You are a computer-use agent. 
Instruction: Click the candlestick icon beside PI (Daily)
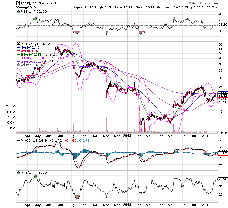click(18, 44)
